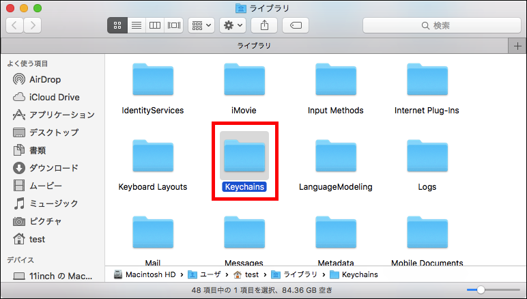
Task: Select the Keychains folder icon
Action: 244,156
